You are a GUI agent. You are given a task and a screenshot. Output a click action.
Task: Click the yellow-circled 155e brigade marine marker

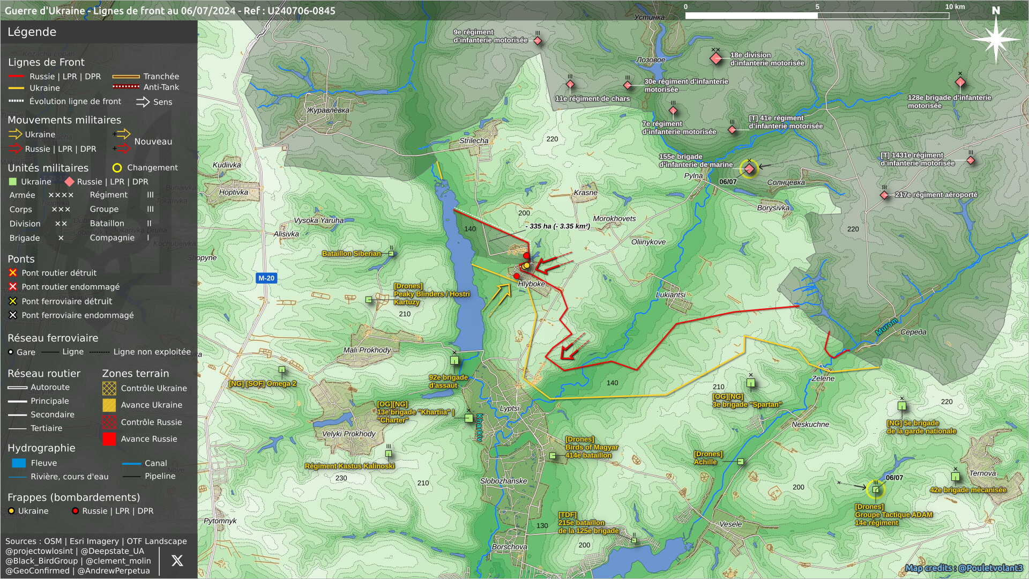tap(749, 169)
